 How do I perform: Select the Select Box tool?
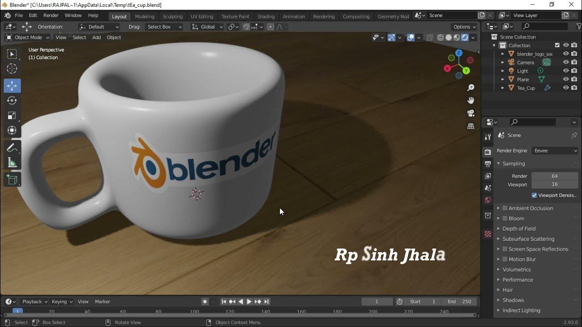(12, 54)
